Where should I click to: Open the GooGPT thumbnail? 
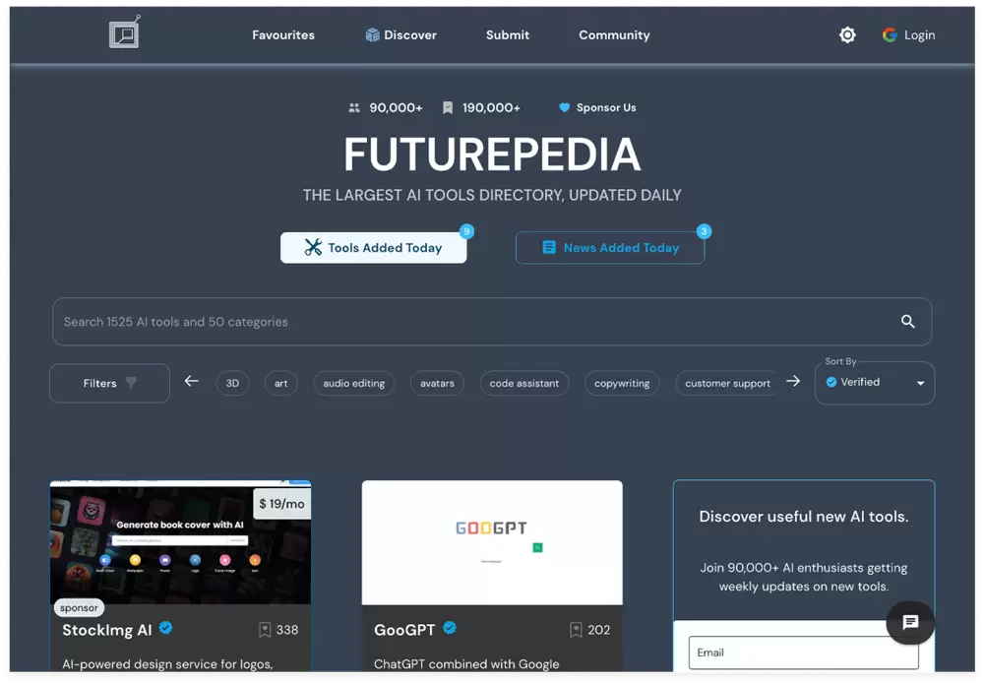pyautogui.click(x=492, y=542)
